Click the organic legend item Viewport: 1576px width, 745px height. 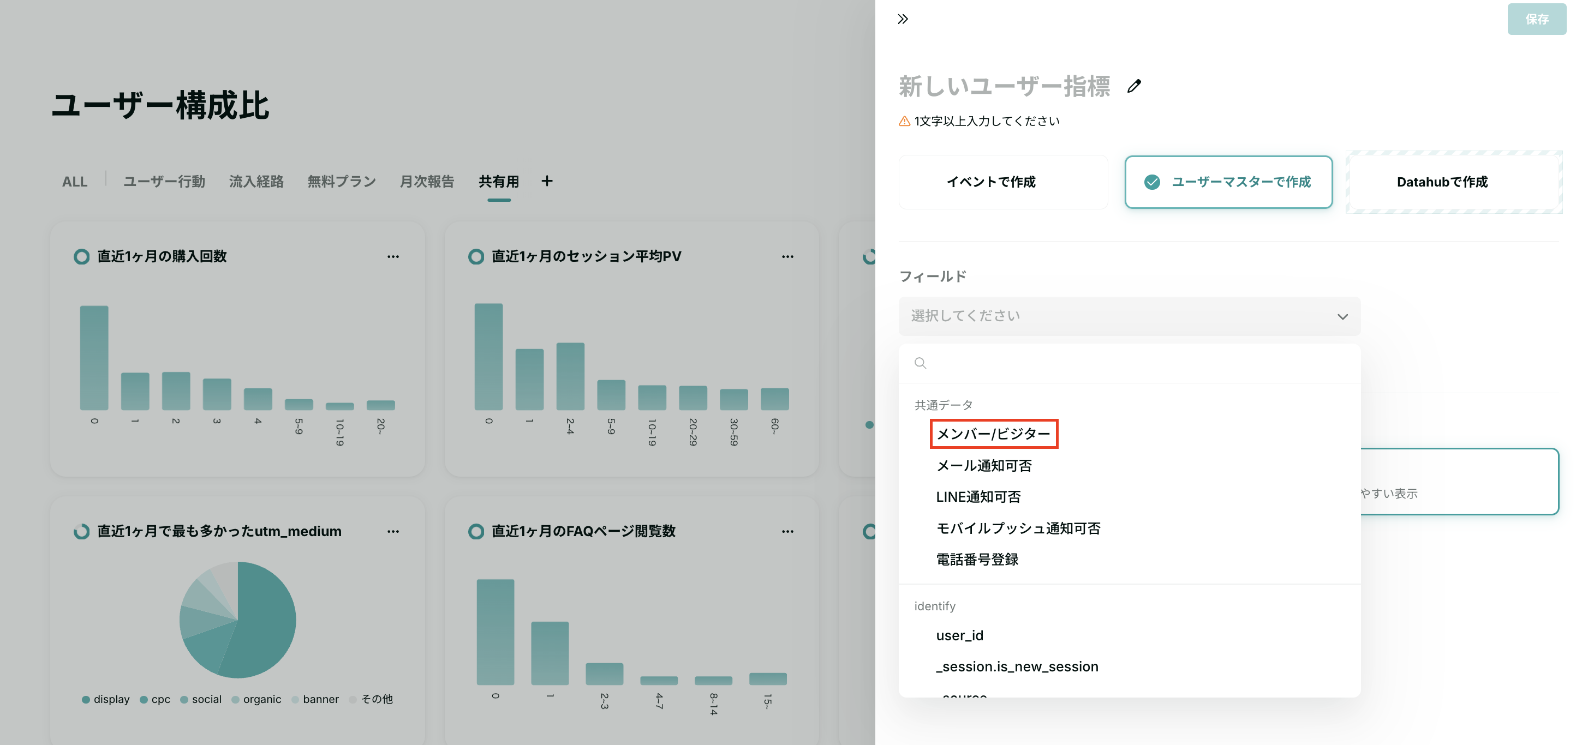tap(256, 700)
